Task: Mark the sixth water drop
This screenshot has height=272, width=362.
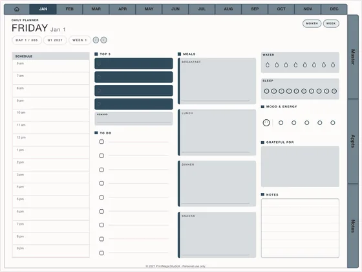Action: (x=314, y=65)
